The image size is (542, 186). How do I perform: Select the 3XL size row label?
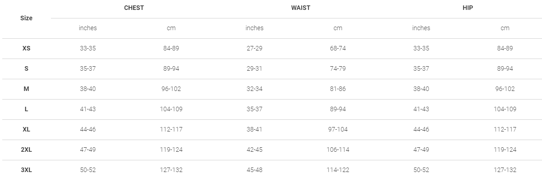(27, 170)
